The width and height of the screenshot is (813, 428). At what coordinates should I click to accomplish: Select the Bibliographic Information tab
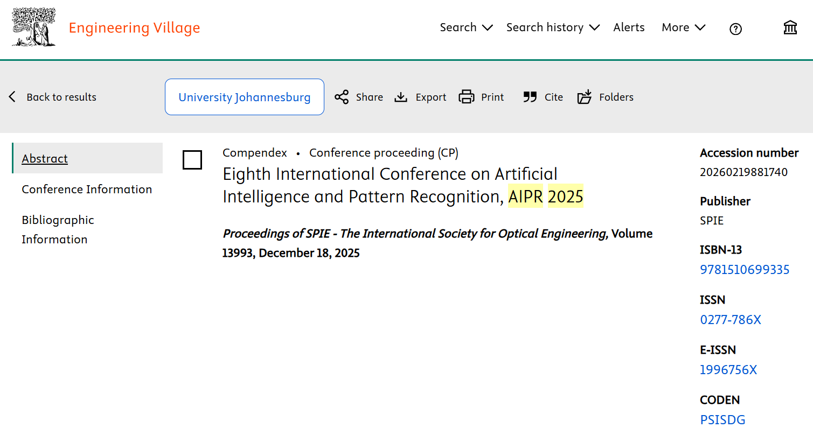click(58, 229)
